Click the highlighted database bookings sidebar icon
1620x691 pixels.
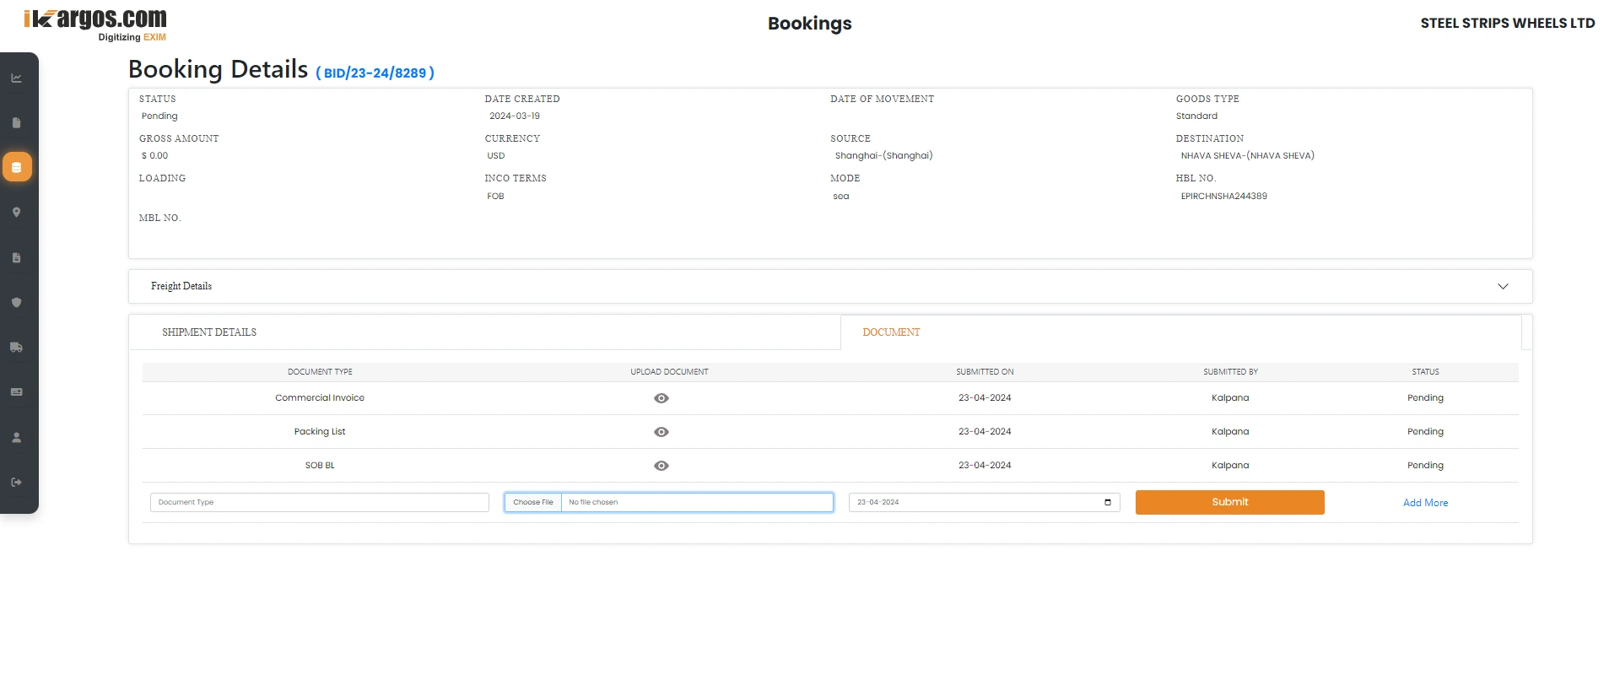(17, 167)
